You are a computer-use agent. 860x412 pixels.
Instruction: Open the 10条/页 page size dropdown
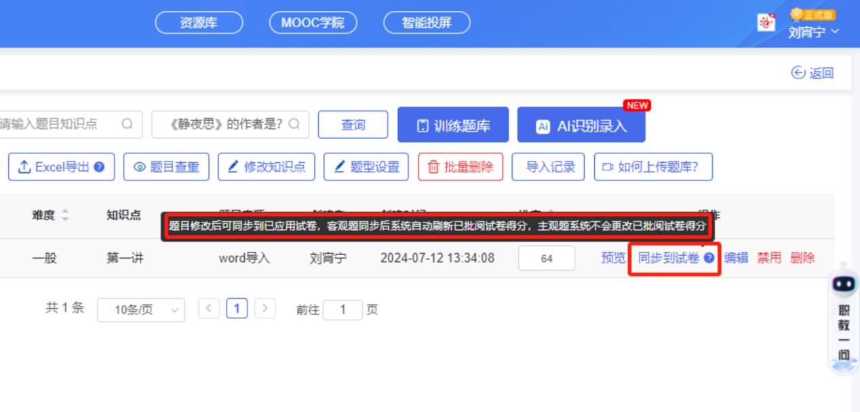[140, 310]
